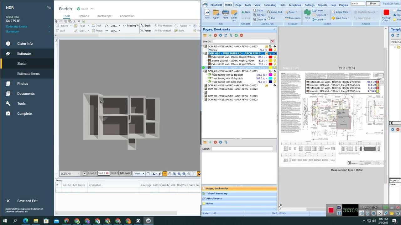This screenshot has height=225, width=401.
Task: Toggle lightbulb for Internal LGS wall Height 2740mm
Action: coord(275,61)
